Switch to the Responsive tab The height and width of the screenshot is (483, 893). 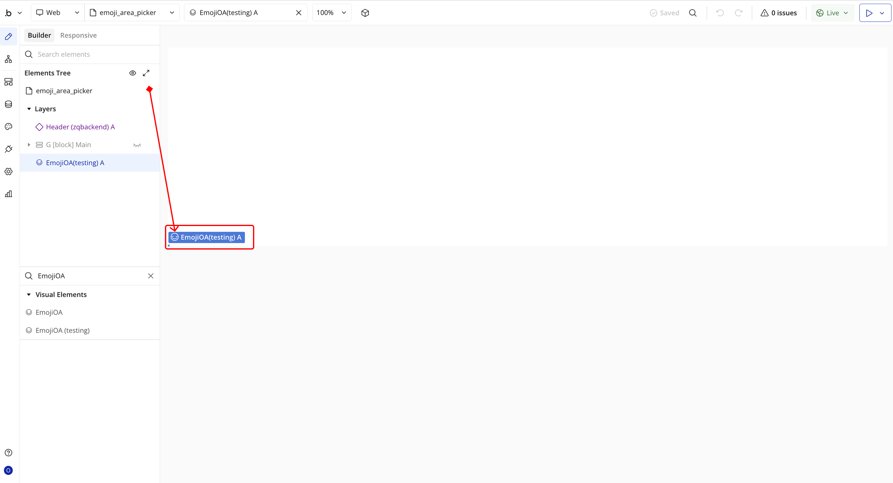tap(78, 35)
